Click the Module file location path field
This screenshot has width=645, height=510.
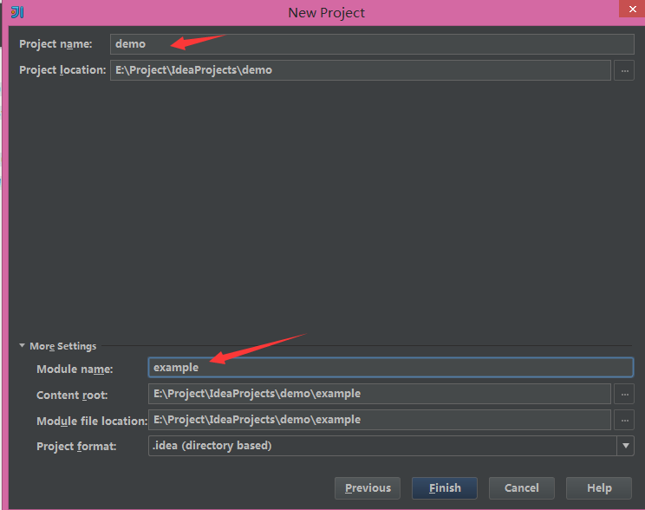point(379,420)
